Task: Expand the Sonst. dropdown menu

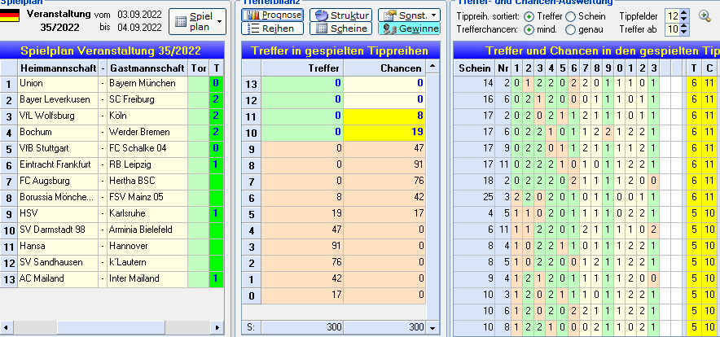Action: tap(409, 15)
